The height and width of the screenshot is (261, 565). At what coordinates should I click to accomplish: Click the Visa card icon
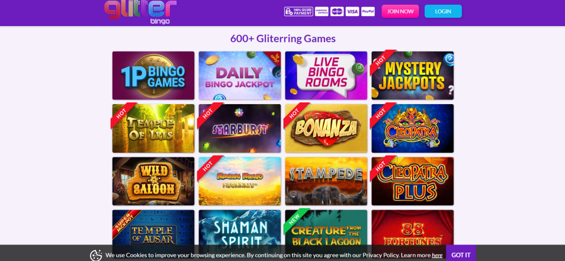[352, 11]
